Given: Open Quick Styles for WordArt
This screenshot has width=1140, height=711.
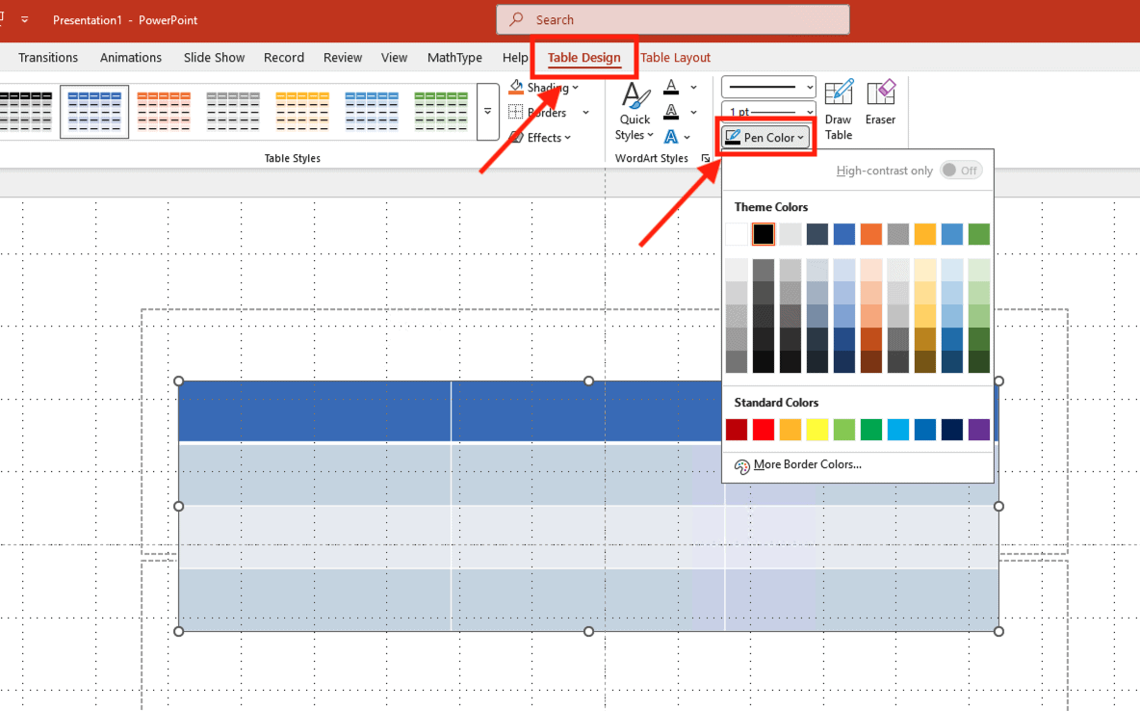Looking at the screenshot, I should (x=634, y=112).
